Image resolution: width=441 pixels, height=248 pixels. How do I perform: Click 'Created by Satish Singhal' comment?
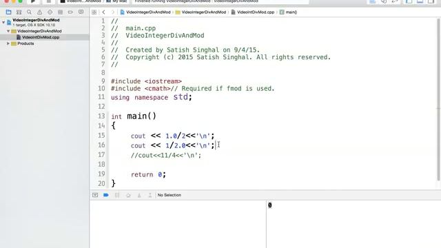pos(185,50)
